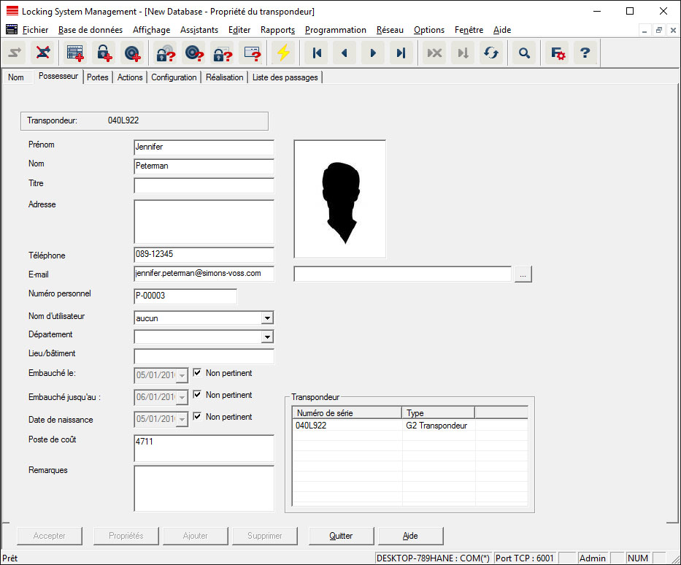
Task: Toggle Non pertinent for Embauché le
Action: [197, 373]
